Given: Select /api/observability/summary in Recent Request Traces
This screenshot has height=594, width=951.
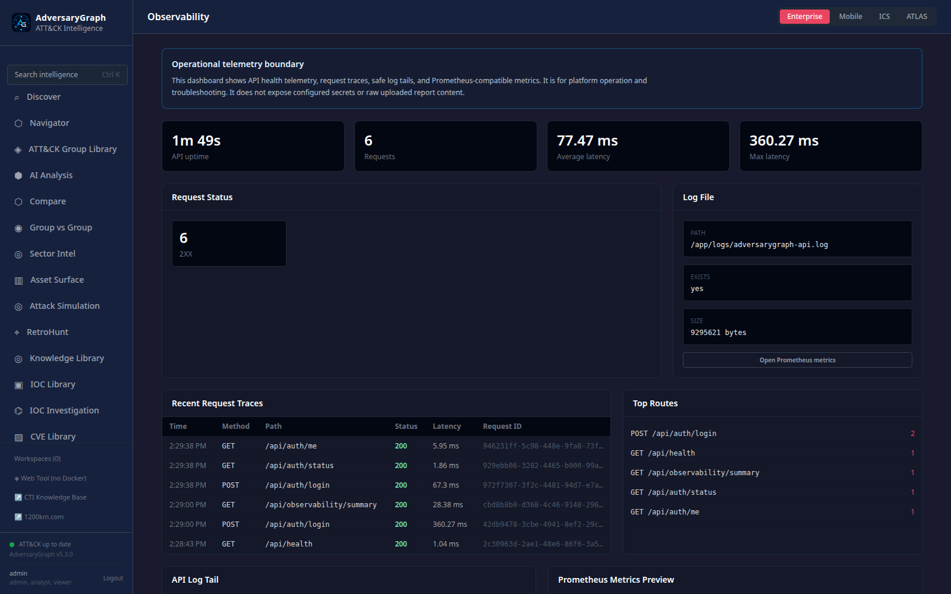Looking at the screenshot, I should tap(321, 505).
